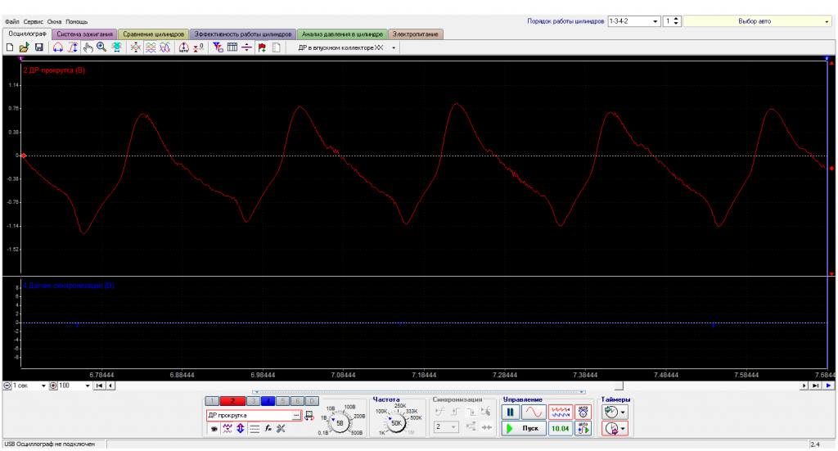838x451 pixels.
Task: Click the red-blue multi-wave button
Action: click(x=560, y=412)
